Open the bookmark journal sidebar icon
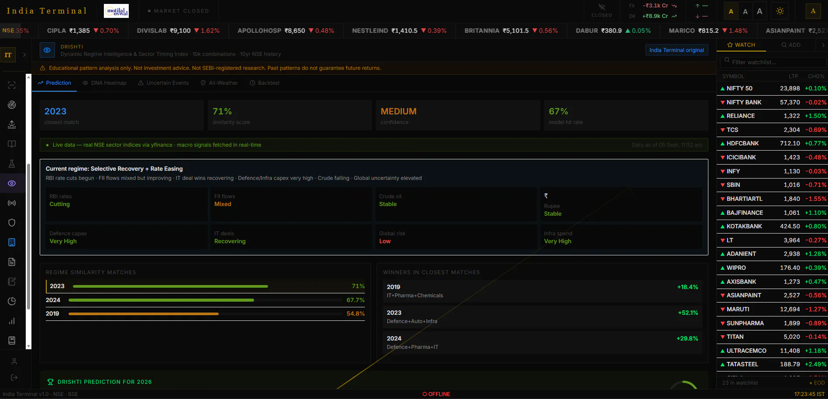 pyautogui.click(x=12, y=341)
